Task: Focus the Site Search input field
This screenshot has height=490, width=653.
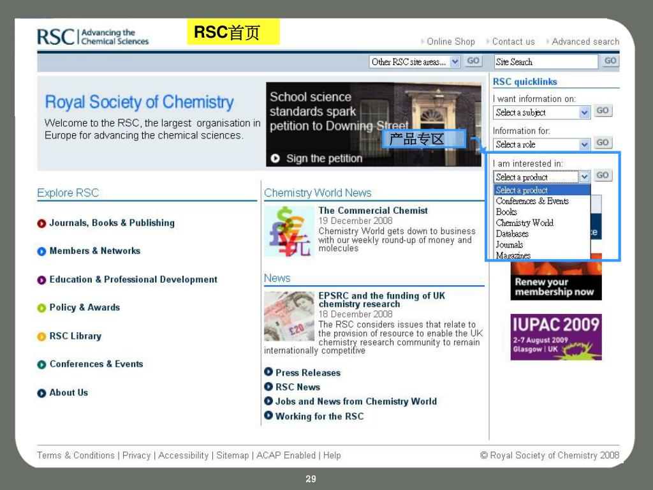Action: 546,62
